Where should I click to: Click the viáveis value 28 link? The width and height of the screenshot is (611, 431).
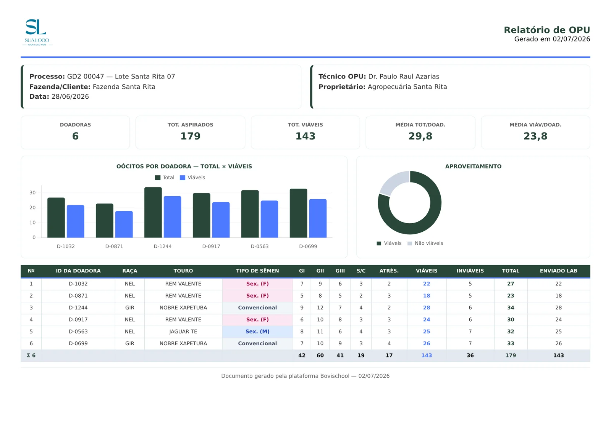(427, 308)
